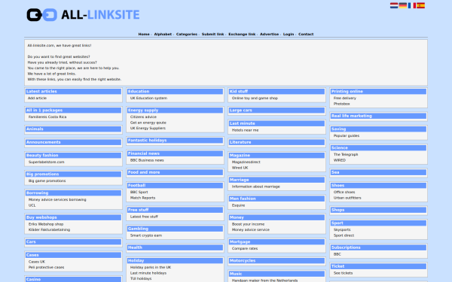Image resolution: width=452 pixels, height=282 pixels.
Task: Open the Peli protective cases link
Action: pyautogui.click(x=47, y=267)
